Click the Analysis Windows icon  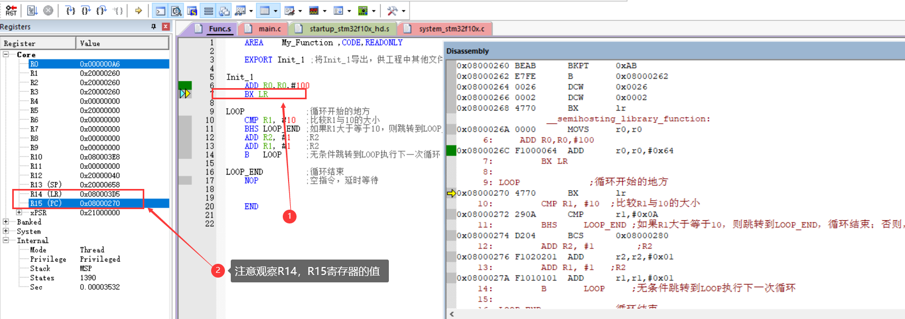[x=314, y=11]
